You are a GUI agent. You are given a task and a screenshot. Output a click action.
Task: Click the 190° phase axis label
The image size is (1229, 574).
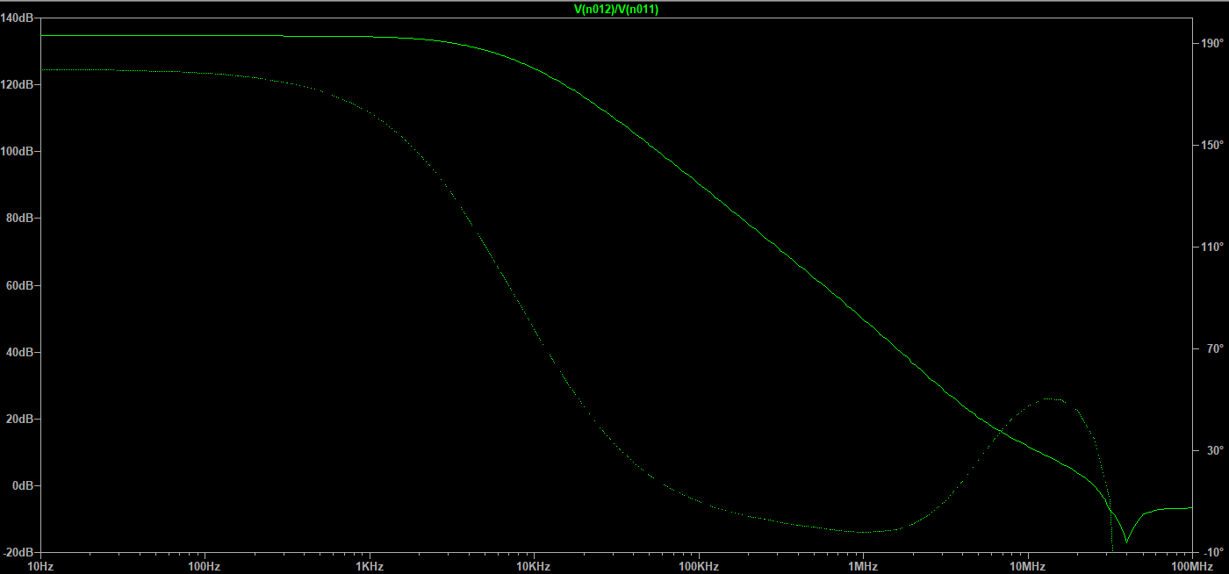pos(1213,43)
